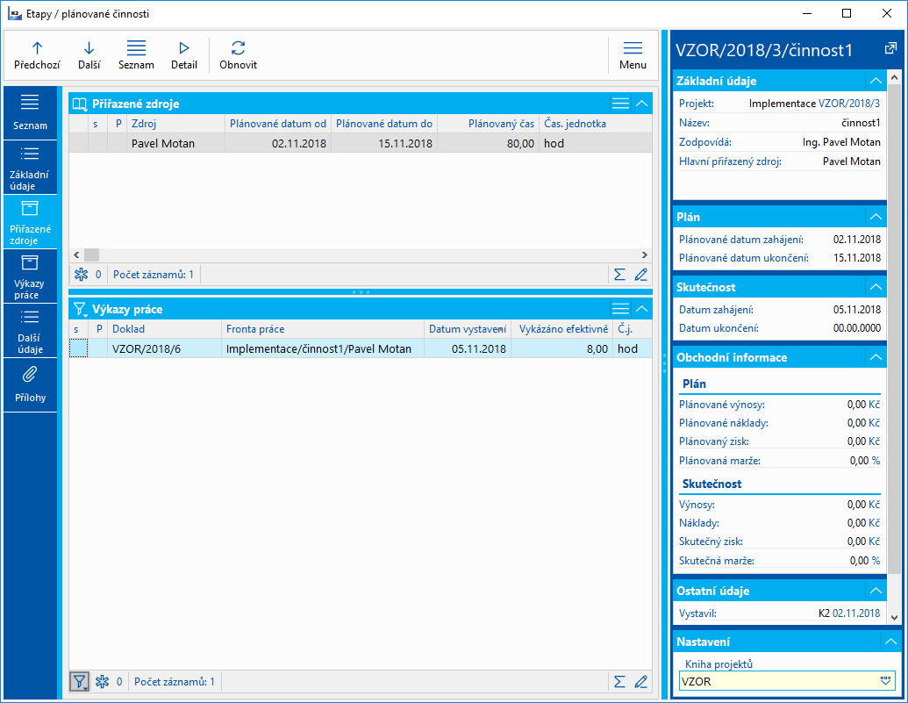
Task: Click the 02.11.2018 Vystavil date link
Action: (x=856, y=613)
